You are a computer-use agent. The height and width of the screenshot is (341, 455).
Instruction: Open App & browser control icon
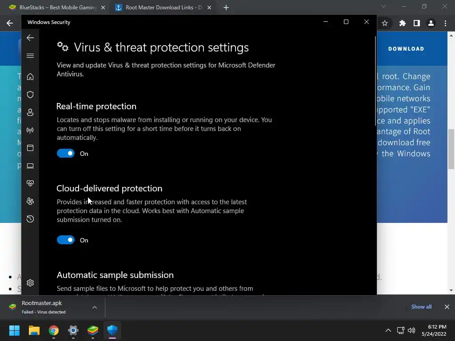[30, 148]
